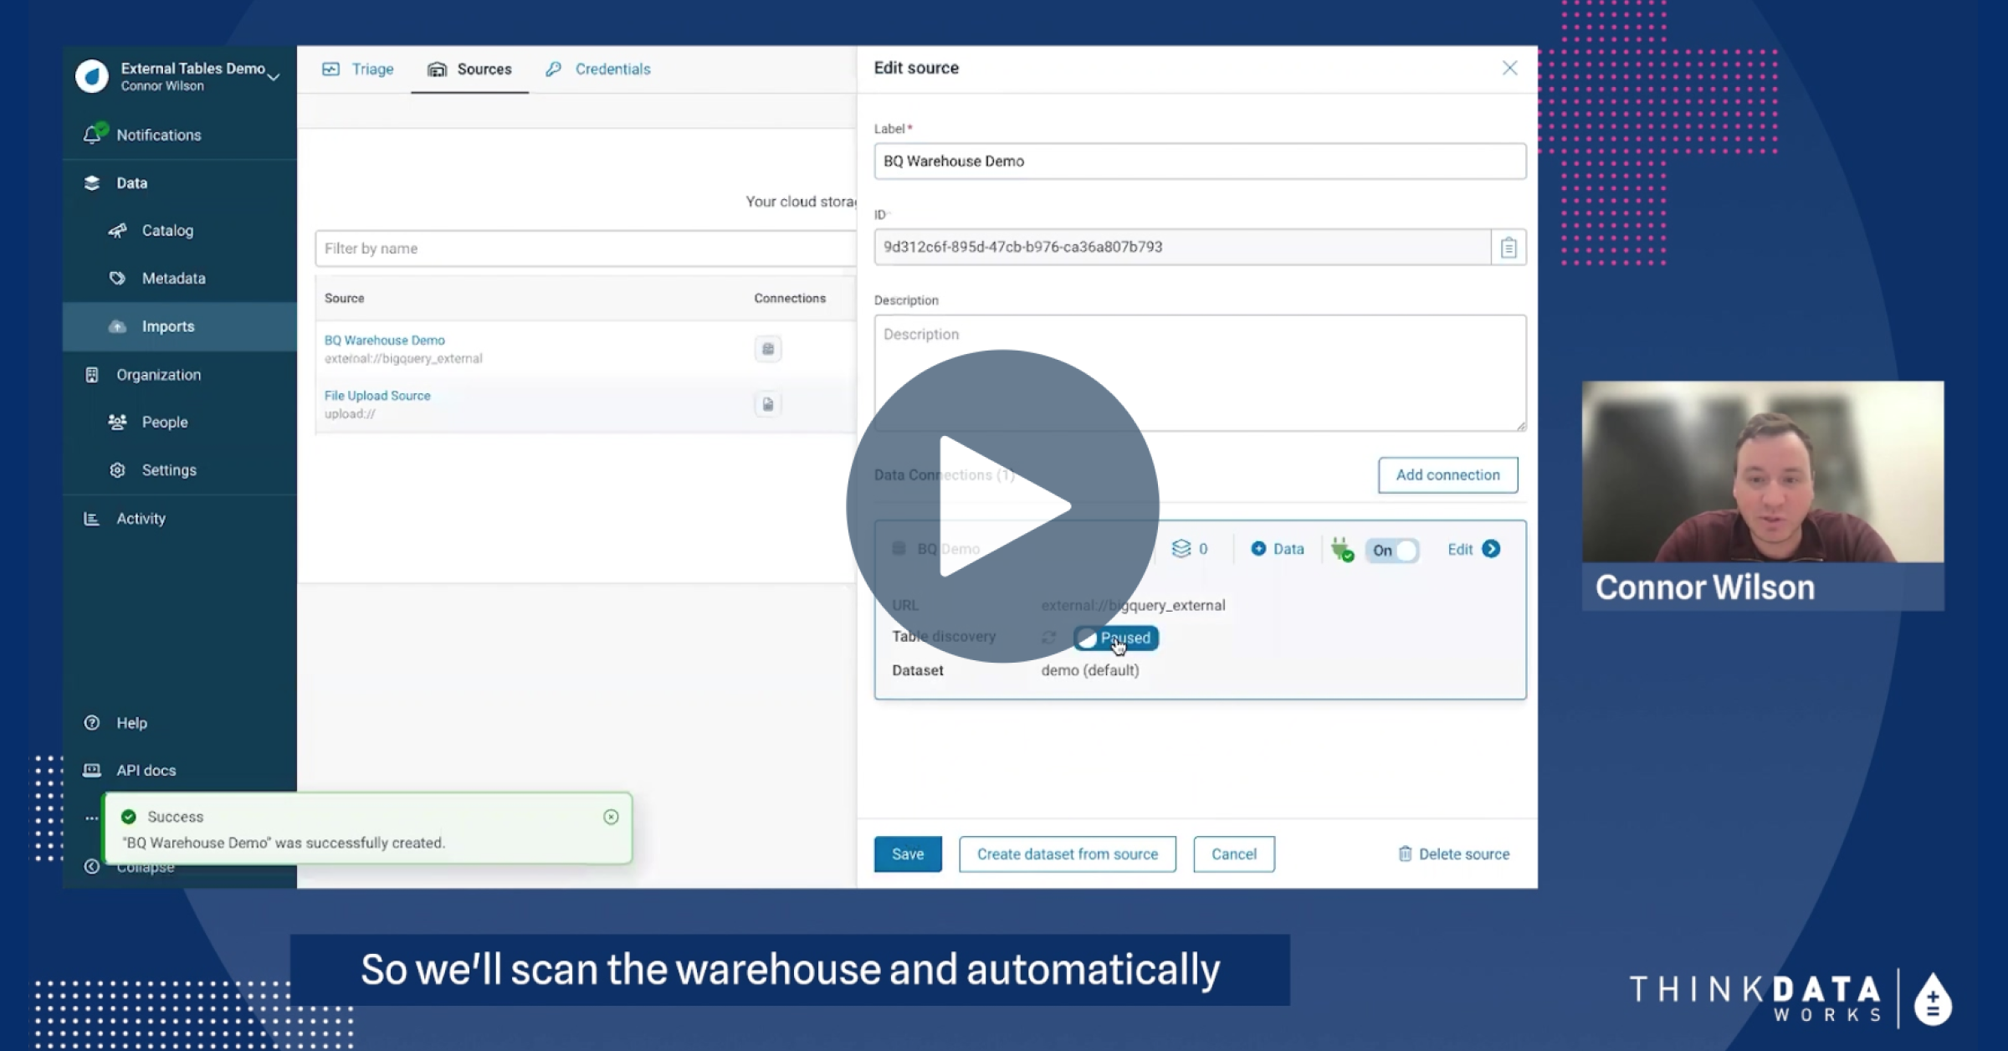Click the layers icon on BQ Demo connection

coord(1182,549)
